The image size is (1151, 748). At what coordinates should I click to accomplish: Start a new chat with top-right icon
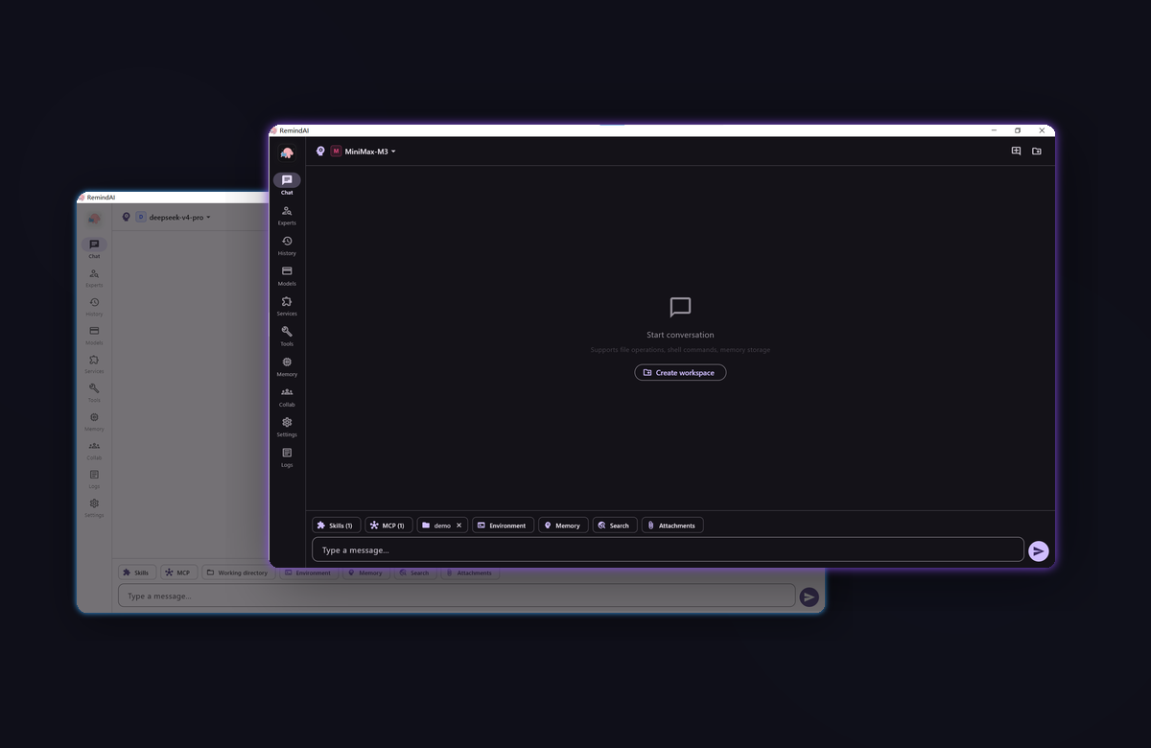pyautogui.click(x=1016, y=152)
